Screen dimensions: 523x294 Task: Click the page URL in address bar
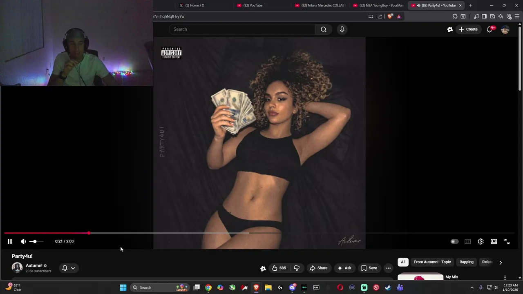169,16
